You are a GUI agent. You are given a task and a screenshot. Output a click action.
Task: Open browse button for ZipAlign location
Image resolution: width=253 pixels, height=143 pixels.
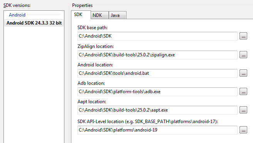[243, 55]
